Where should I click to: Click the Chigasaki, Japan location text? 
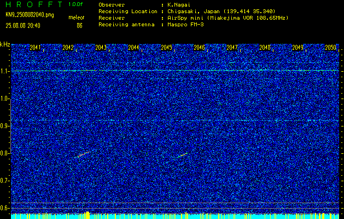(221, 11)
